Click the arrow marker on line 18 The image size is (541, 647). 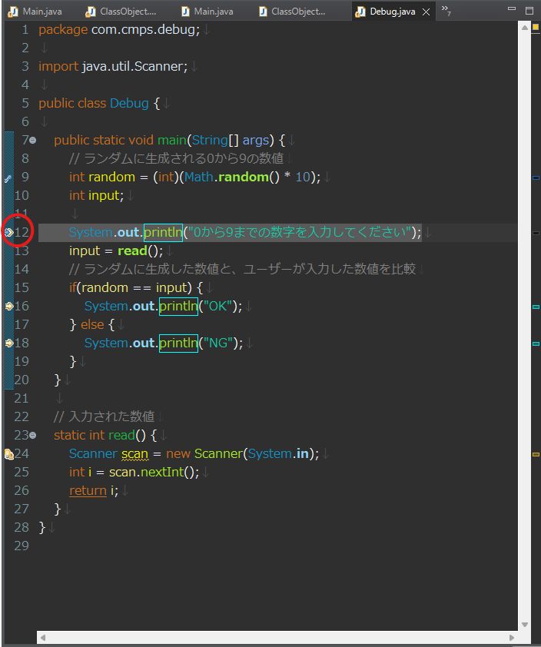click(x=8, y=343)
